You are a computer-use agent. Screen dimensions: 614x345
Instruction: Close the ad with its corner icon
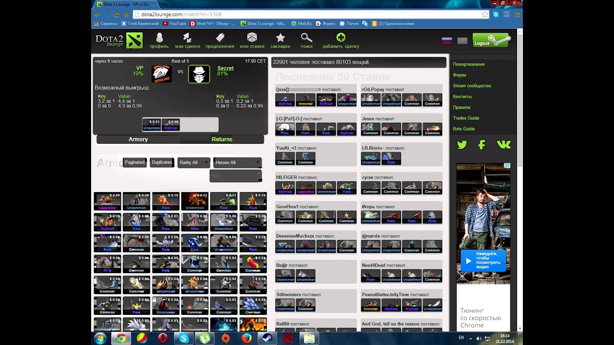click(507, 166)
